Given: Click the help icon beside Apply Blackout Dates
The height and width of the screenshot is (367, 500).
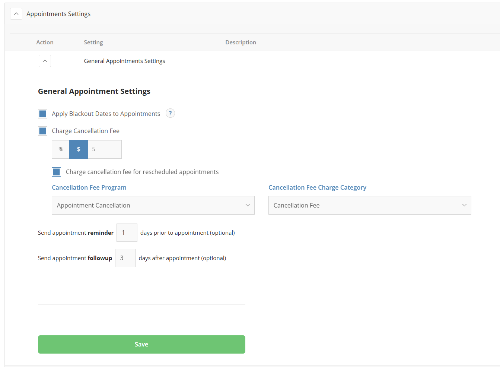Looking at the screenshot, I should [x=170, y=113].
